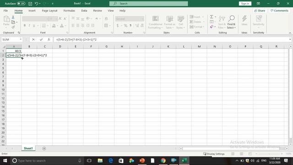Expand the Name Box dropdown arrow
Image resolution: width=293 pixels, height=165 pixels.
pos(21,39)
